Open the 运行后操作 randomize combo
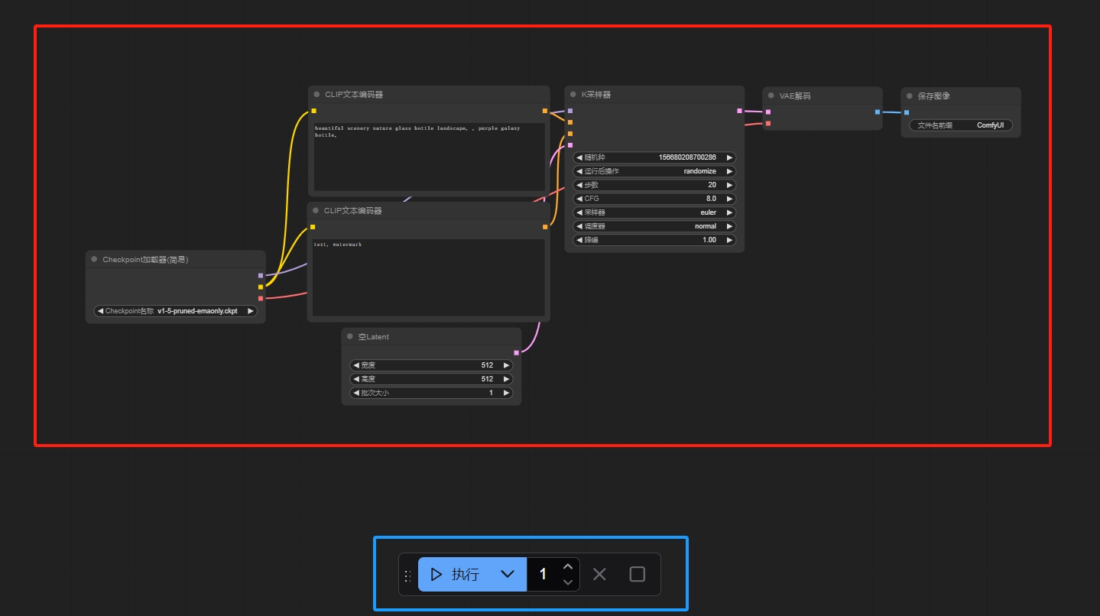The width and height of the screenshot is (1100, 616). click(x=654, y=171)
